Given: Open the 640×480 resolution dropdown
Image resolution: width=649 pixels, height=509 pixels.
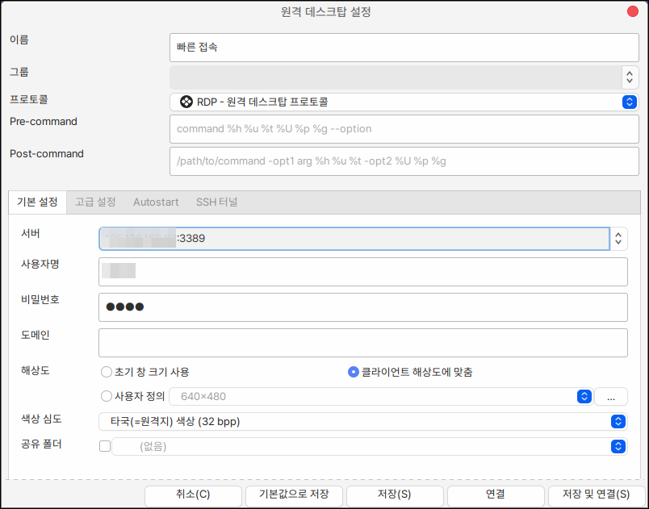Looking at the screenshot, I should pos(584,396).
